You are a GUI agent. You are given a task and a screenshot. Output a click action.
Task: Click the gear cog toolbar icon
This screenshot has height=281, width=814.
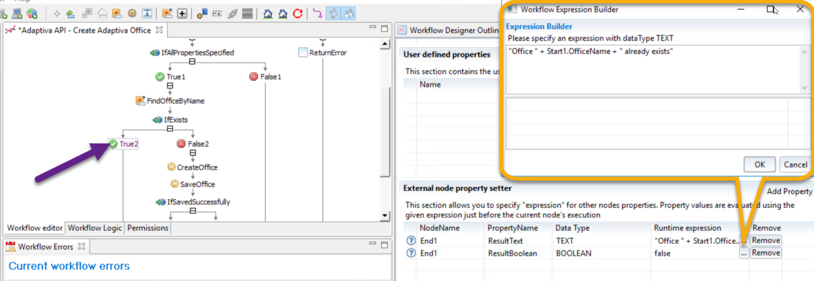click(131, 13)
